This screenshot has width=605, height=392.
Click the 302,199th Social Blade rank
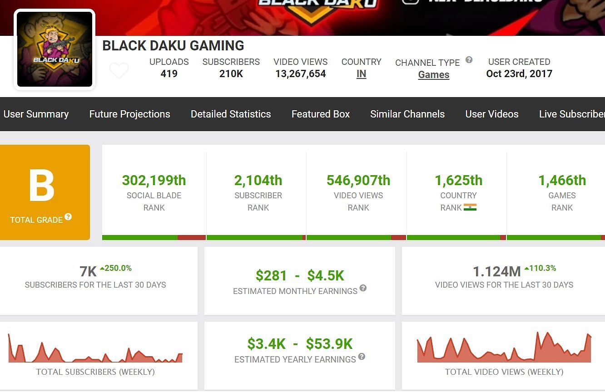pos(154,180)
